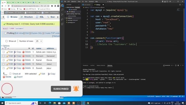Screen dimensions: 186x105
Task: Click the browser back arrow
Action: 3,6
